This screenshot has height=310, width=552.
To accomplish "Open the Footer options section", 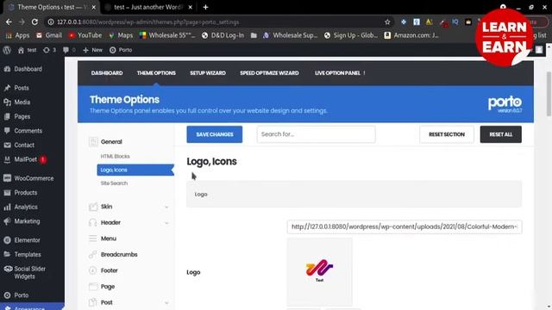I will pos(110,270).
